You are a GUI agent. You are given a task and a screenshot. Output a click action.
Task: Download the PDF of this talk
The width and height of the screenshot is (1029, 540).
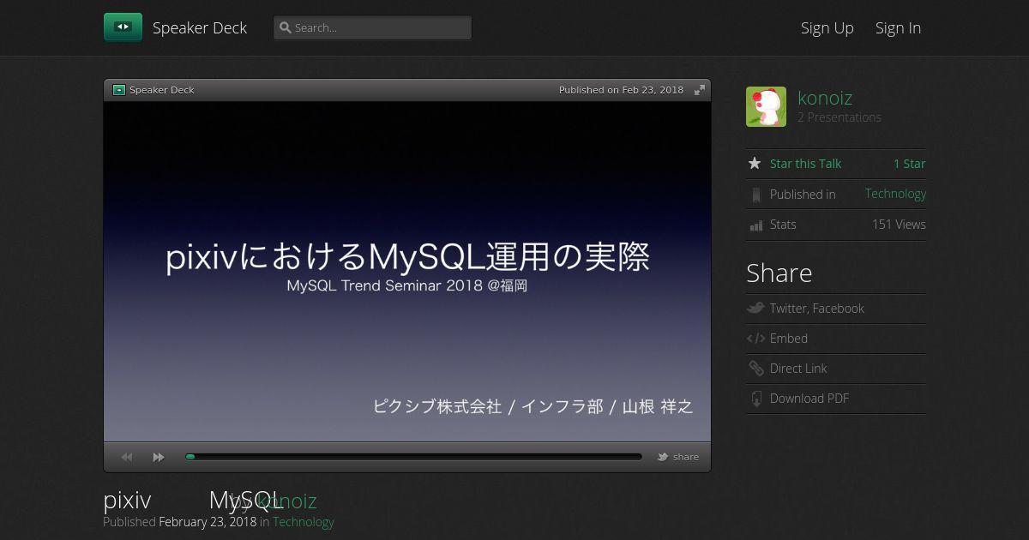[x=809, y=399]
